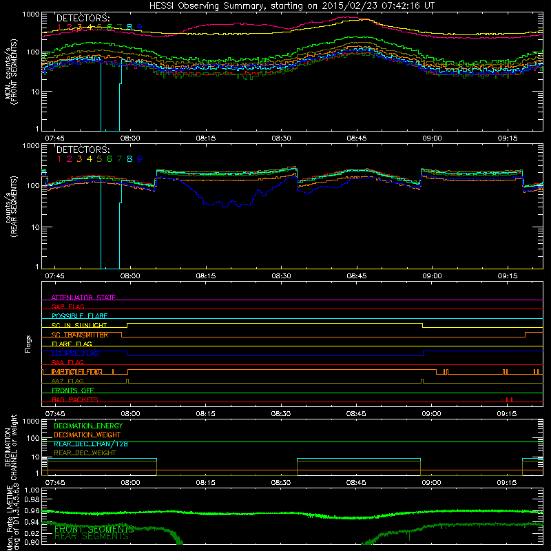Click 'FRONT SEGMENTS' label in livetime plot

point(94,529)
